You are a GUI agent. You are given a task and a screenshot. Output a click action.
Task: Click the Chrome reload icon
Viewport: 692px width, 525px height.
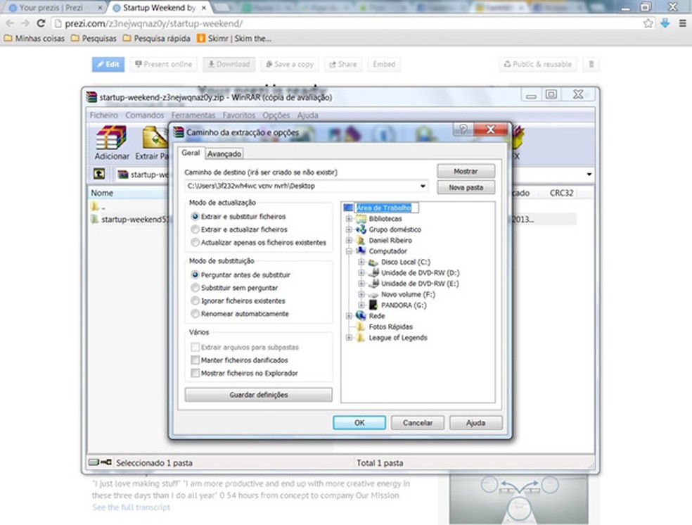41,23
